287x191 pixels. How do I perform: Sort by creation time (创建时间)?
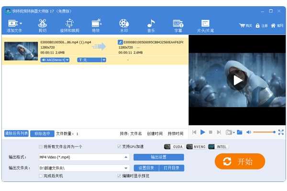155,134
